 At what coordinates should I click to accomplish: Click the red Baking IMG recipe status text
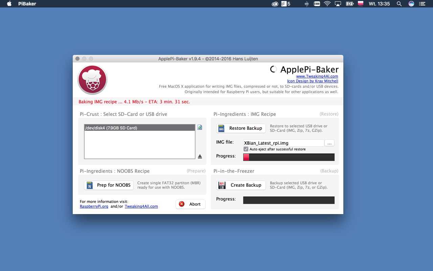click(x=134, y=102)
